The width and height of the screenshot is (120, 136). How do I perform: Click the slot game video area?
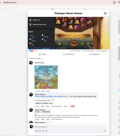pos(74,33)
